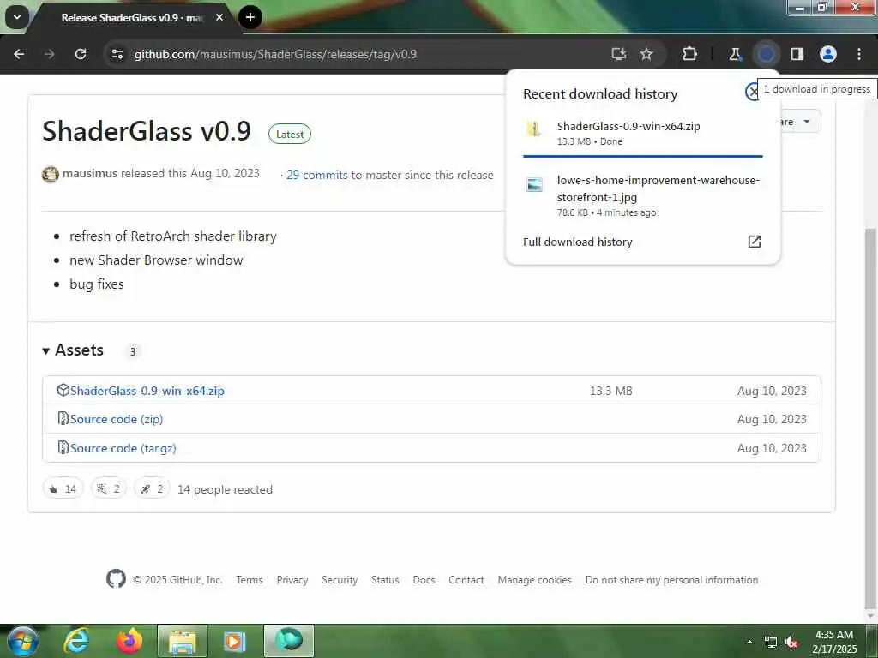Launch Firefox from the taskbar
The image size is (878, 658).
coord(129,641)
